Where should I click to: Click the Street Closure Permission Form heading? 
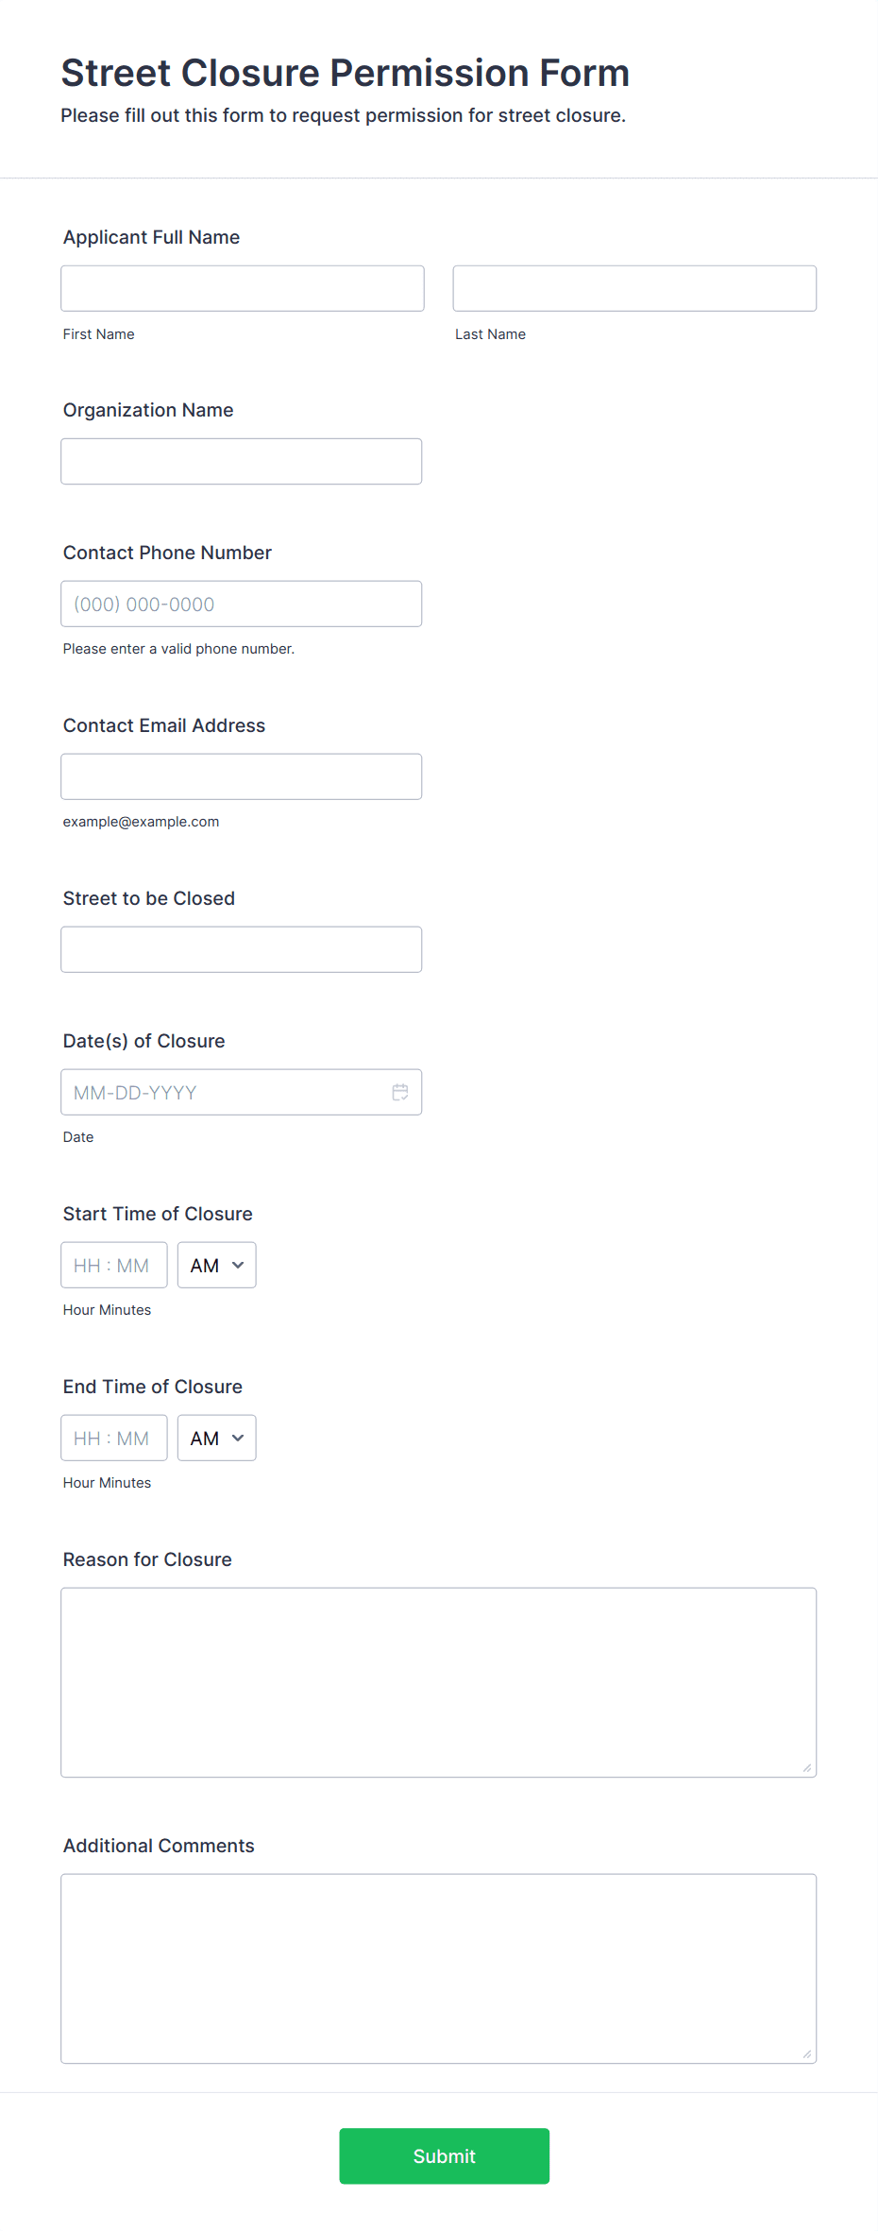[346, 73]
